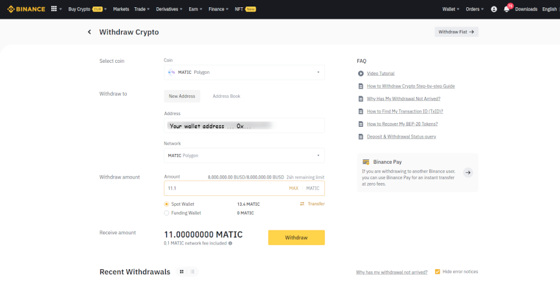Open How to Withdraw Crypto Step-by-step Guide
This screenshot has width=560, height=284.
pyautogui.click(x=410, y=86)
